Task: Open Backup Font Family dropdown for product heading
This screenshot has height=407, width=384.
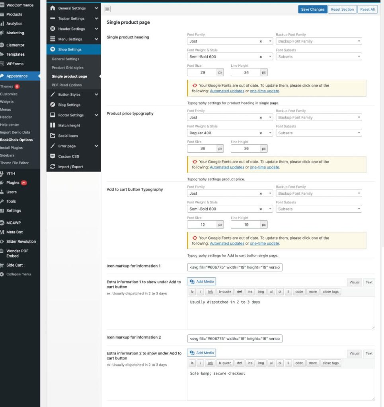Action: click(x=319, y=41)
